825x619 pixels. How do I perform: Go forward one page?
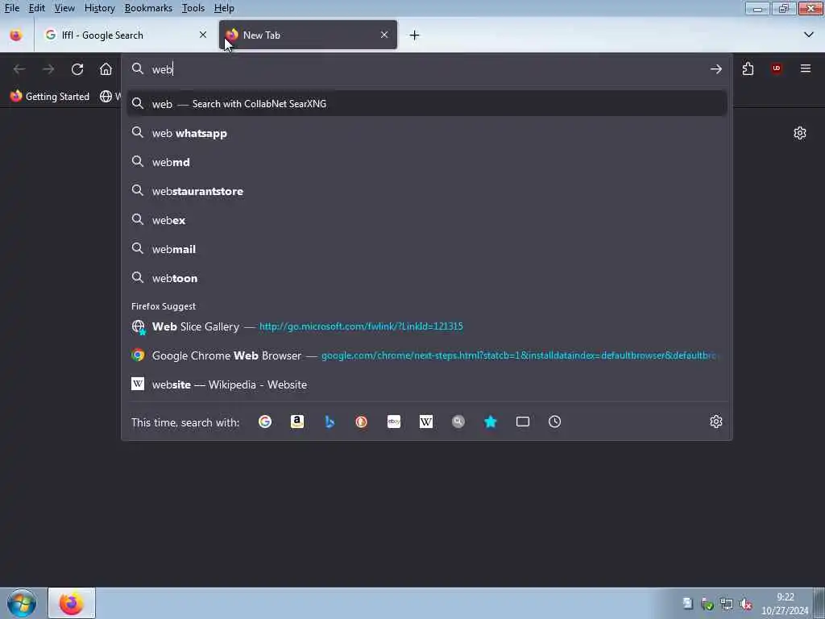(x=48, y=69)
